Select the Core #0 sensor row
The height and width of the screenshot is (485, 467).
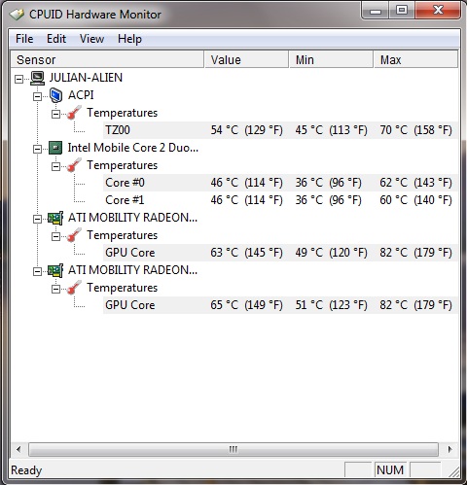280,183
